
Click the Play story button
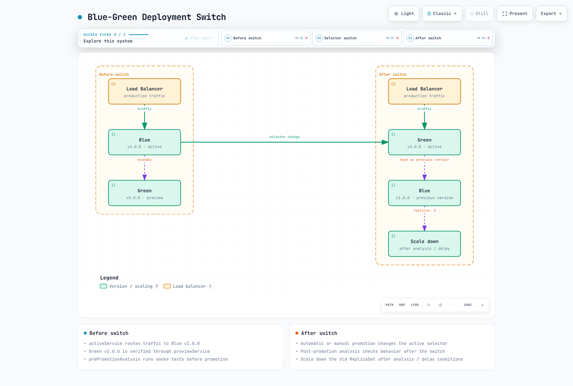click(x=199, y=38)
